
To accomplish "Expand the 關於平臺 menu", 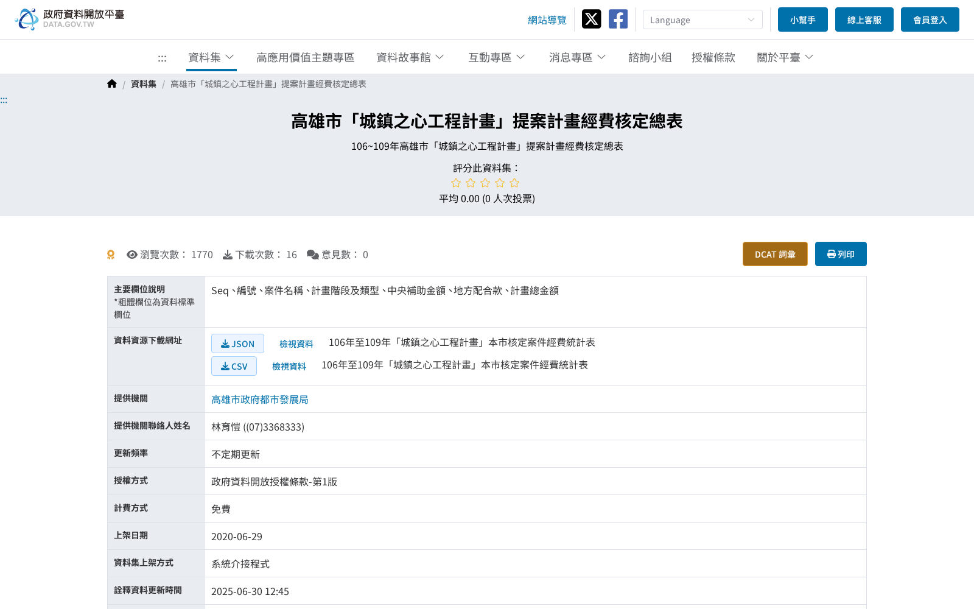I will pos(785,57).
